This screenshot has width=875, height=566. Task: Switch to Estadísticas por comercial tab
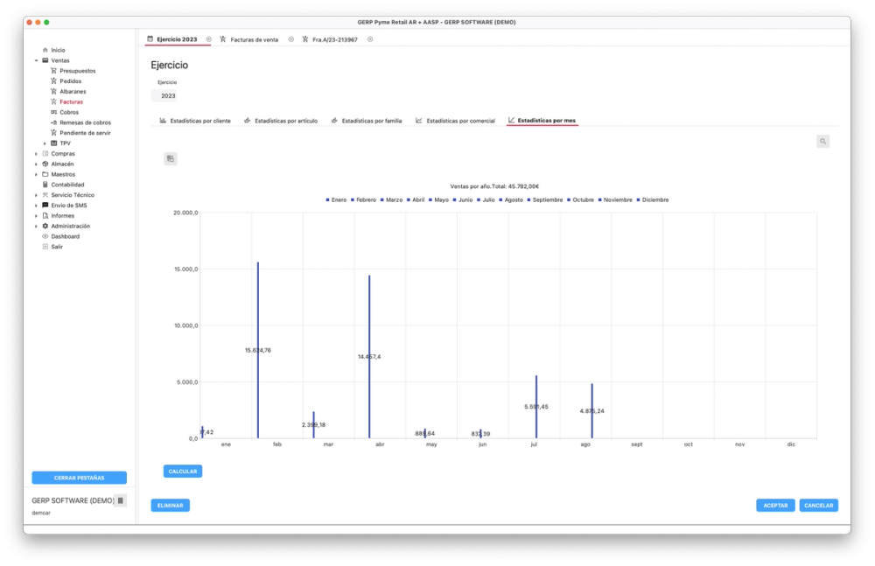(455, 121)
